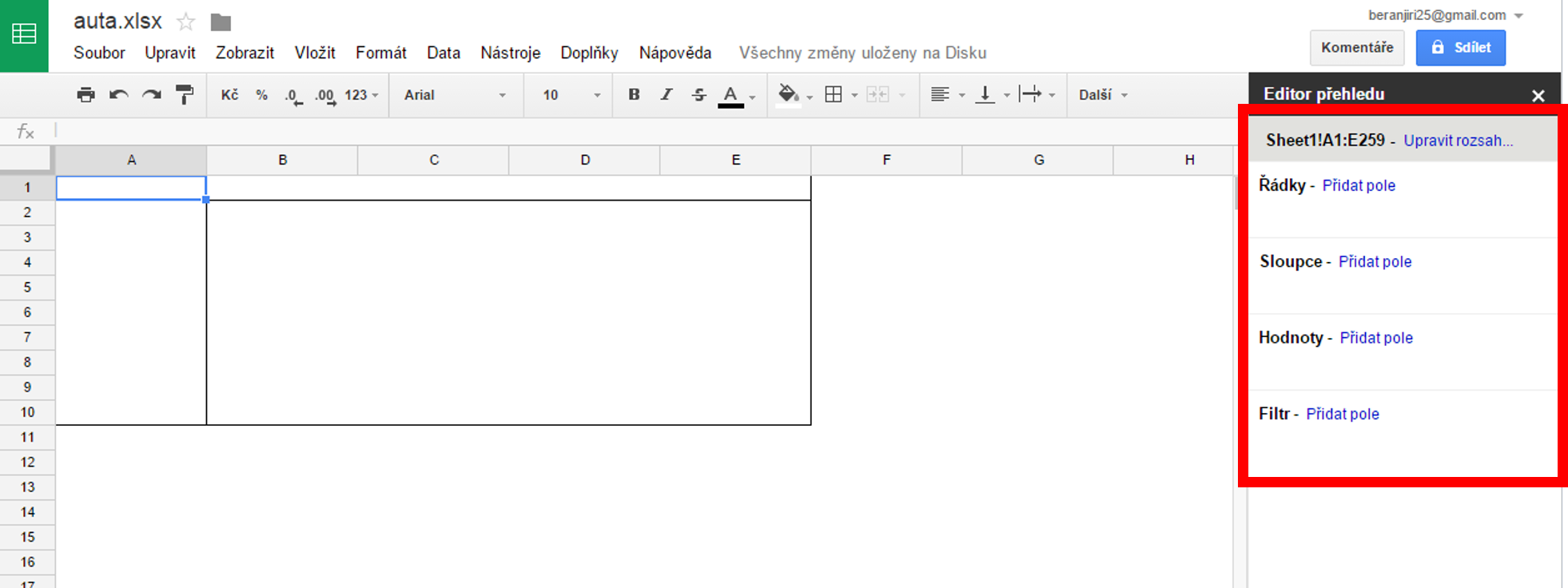This screenshot has width=1568, height=588.
Task: Click the Komentáře button
Action: [1357, 48]
